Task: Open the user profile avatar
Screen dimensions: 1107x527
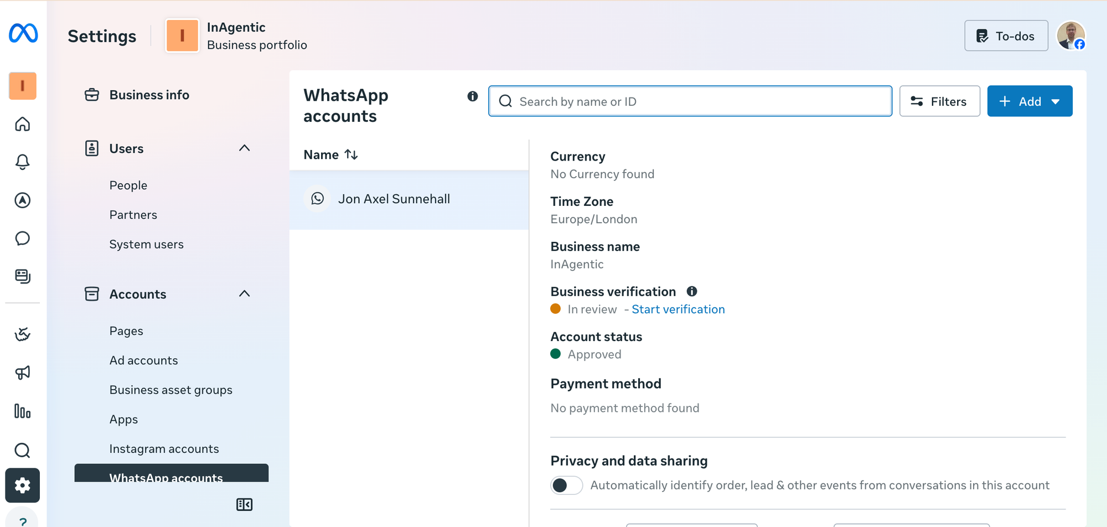Action: tap(1071, 35)
